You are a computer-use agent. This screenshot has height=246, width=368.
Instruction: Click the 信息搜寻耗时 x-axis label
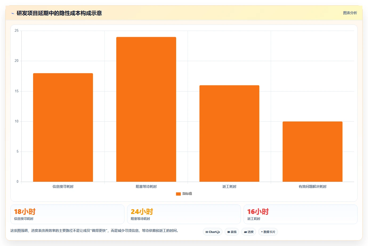[63, 187]
